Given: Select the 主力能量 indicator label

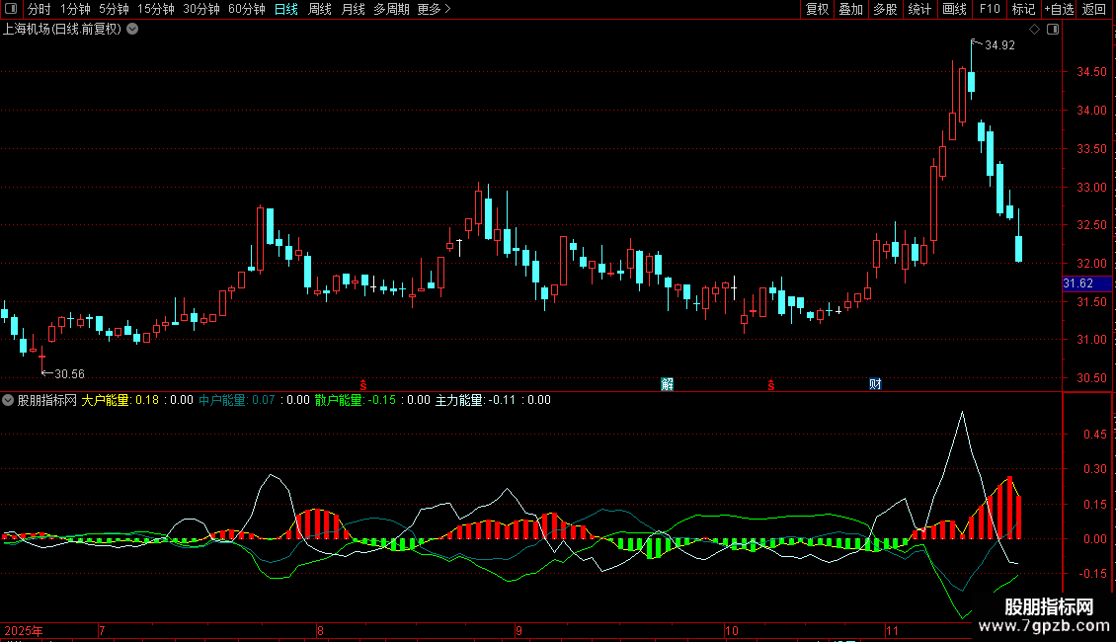Looking at the screenshot, I should [459, 400].
